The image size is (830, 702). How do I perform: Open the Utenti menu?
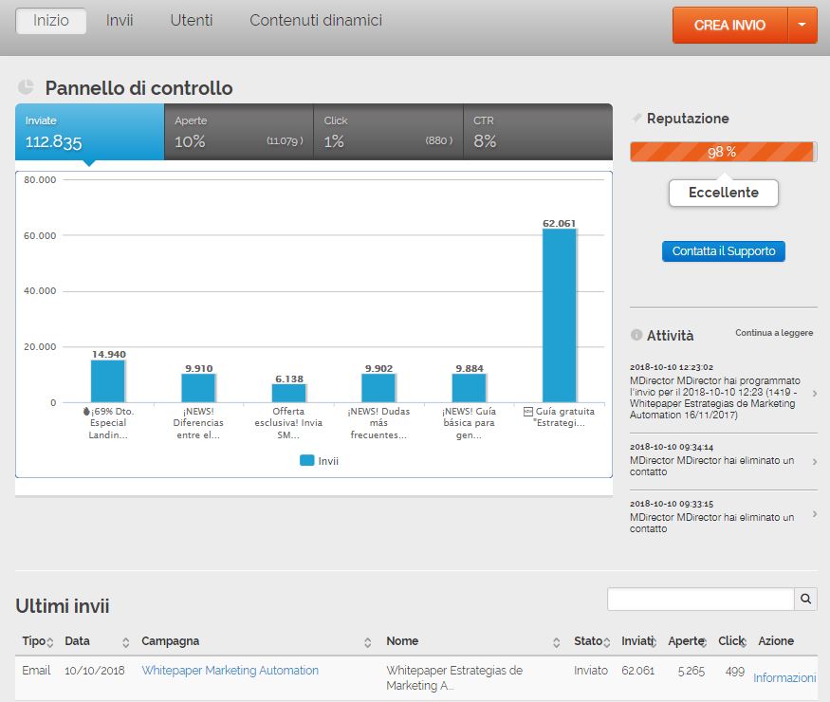click(x=191, y=21)
